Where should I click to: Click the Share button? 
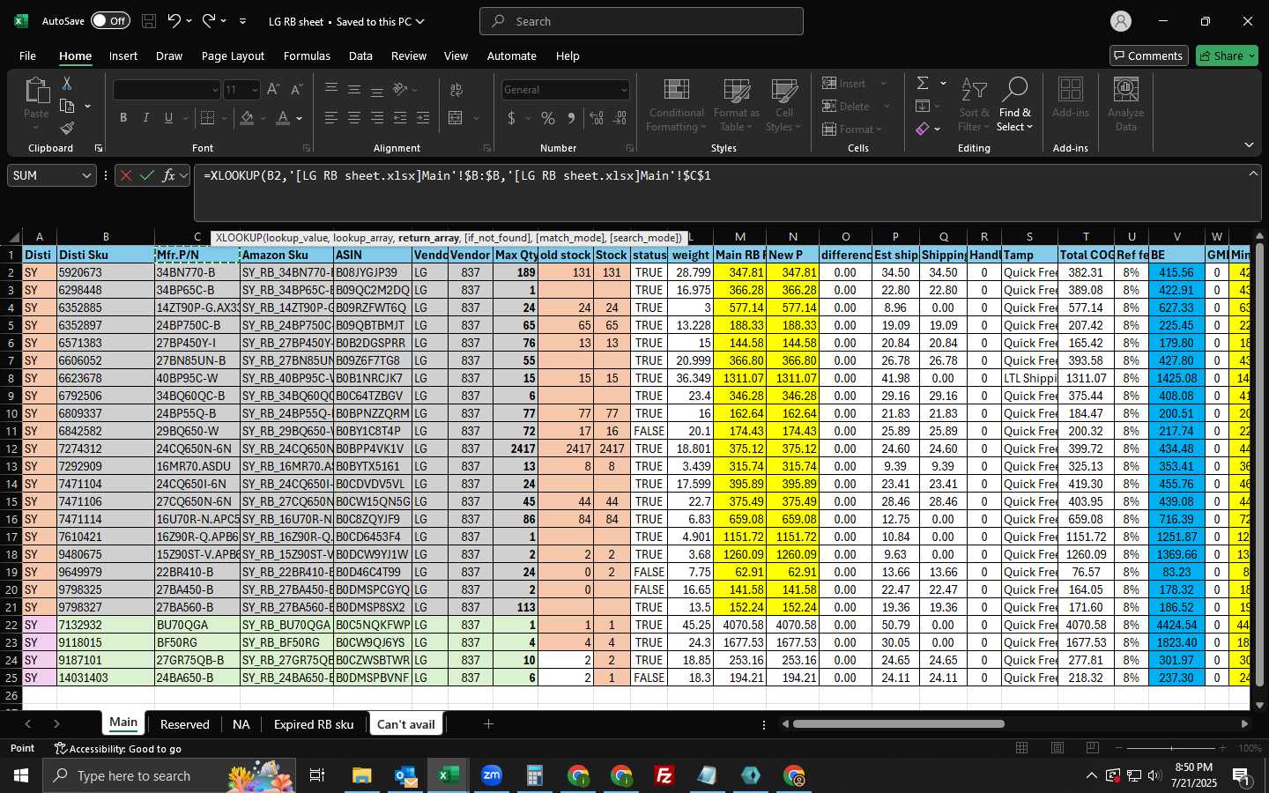click(1227, 56)
